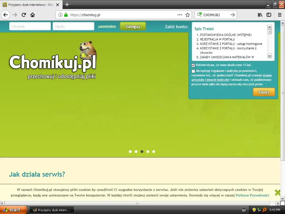Screen dimensions: 285x214
Task: Select the third carousel dot
Action: (142, 152)
